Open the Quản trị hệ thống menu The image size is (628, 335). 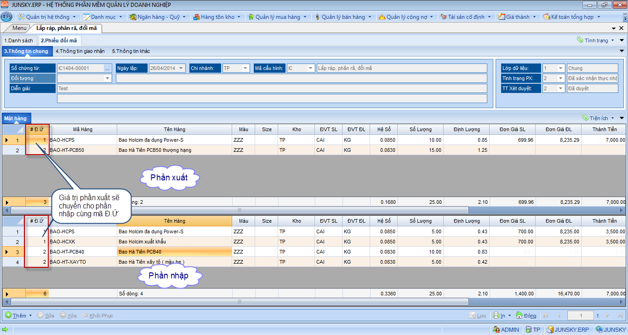click(x=47, y=17)
